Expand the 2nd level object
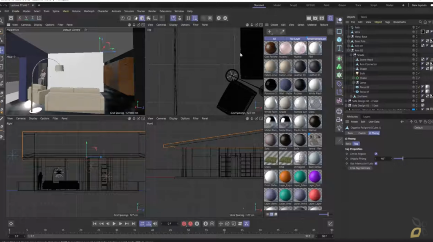 pos(351,96)
